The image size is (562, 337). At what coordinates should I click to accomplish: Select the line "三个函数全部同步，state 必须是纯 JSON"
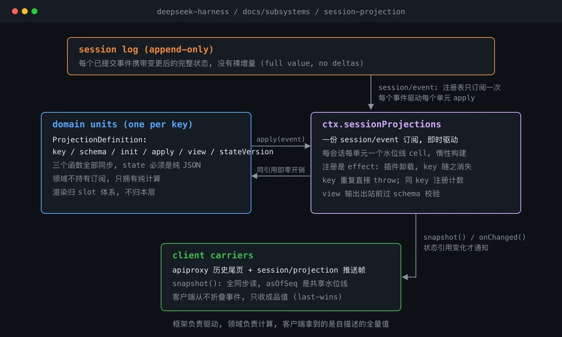(127, 165)
